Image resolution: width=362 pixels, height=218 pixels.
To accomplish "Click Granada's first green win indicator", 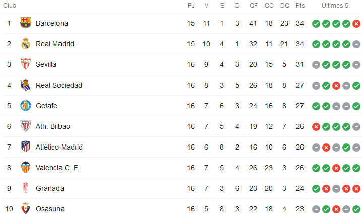I will point(316,189).
